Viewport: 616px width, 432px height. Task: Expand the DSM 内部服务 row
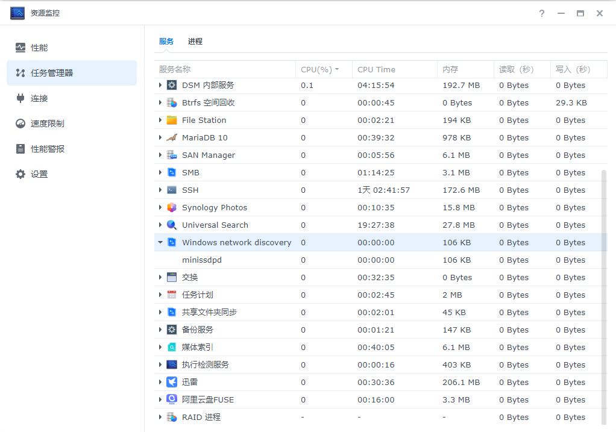click(160, 86)
